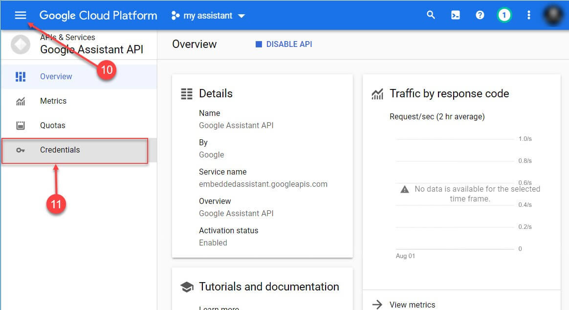Image resolution: width=569 pixels, height=310 pixels.
Task: Click the DISABLE API button
Action: (284, 44)
